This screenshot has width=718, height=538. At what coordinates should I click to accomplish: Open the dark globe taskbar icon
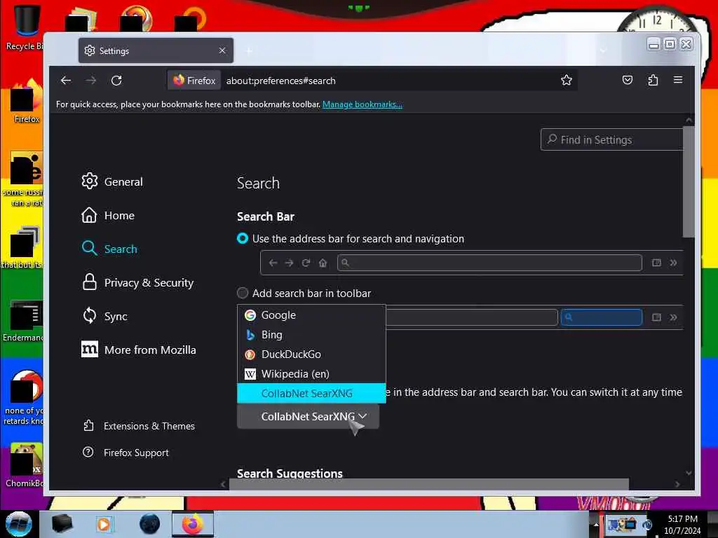149,524
